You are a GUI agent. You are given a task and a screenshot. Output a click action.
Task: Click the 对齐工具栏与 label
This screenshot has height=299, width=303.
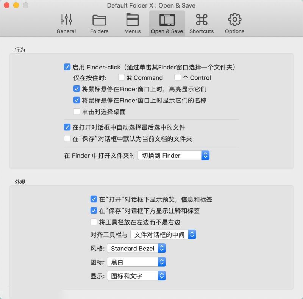pos(109,235)
